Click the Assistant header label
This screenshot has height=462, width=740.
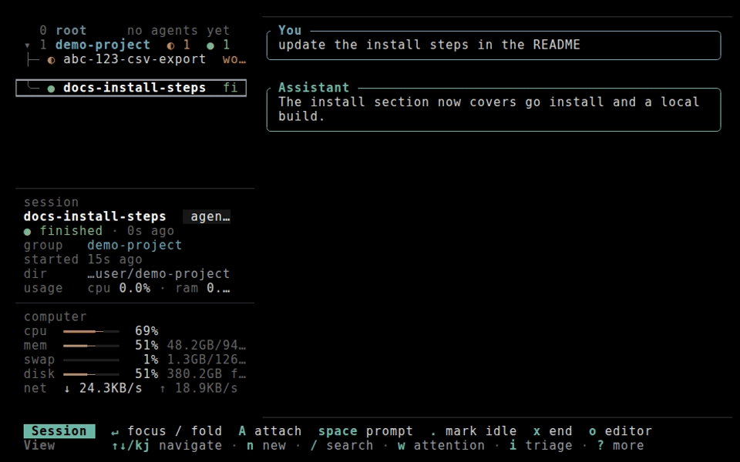(314, 88)
